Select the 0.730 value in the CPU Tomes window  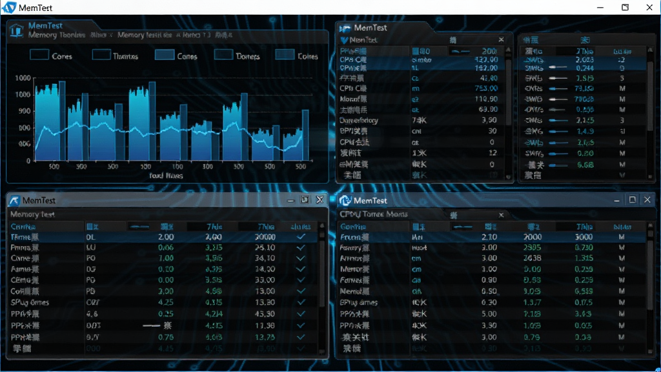(584, 247)
